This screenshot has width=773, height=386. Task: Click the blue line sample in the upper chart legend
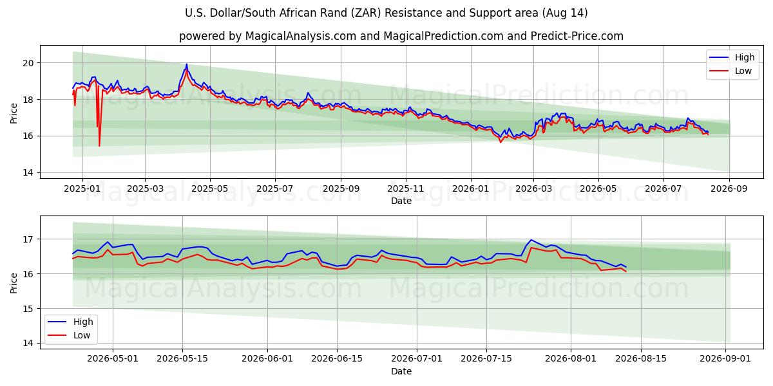(719, 58)
